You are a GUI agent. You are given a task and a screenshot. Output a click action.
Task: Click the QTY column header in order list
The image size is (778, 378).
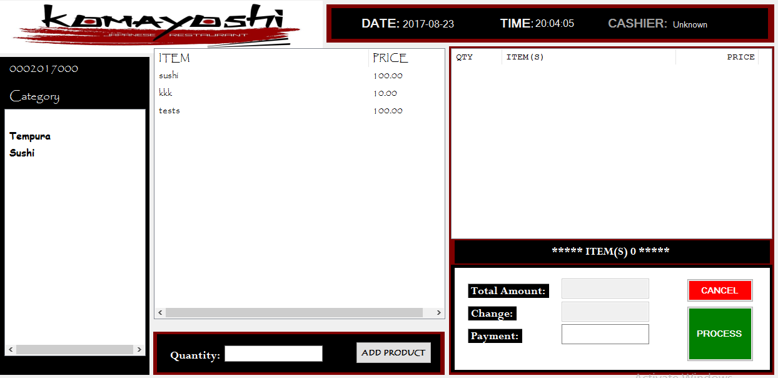(x=465, y=57)
